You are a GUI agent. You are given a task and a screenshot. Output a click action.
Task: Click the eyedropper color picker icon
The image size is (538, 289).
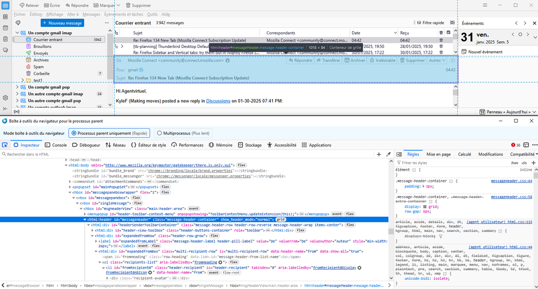click(x=388, y=154)
